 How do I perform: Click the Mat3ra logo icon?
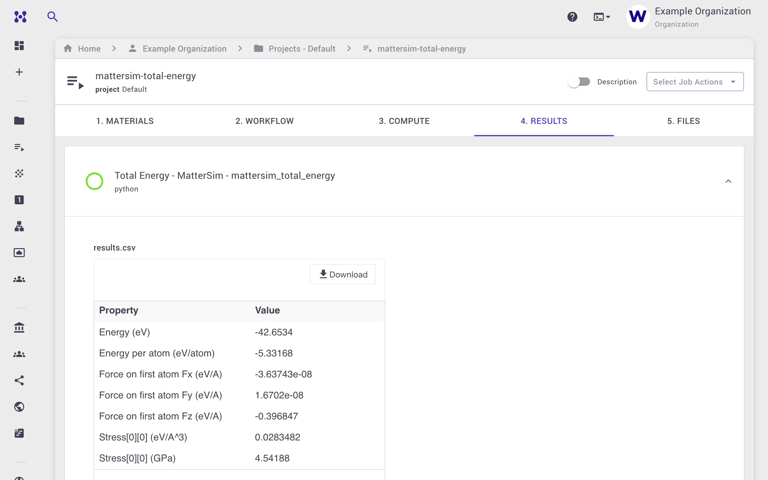click(x=20, y=16)
